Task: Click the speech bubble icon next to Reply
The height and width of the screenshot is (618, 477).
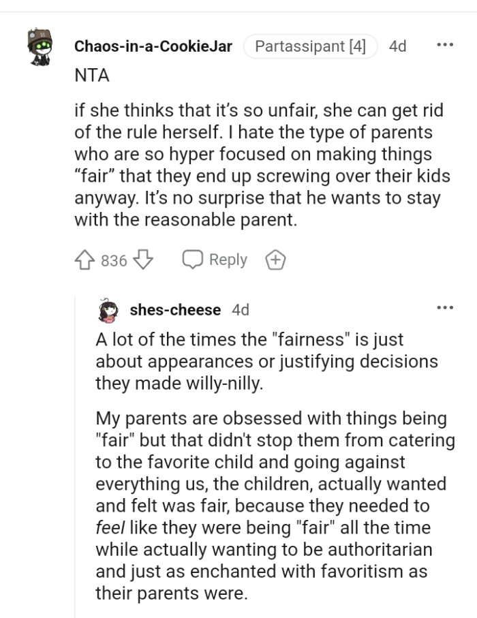Action: [193, 259]
